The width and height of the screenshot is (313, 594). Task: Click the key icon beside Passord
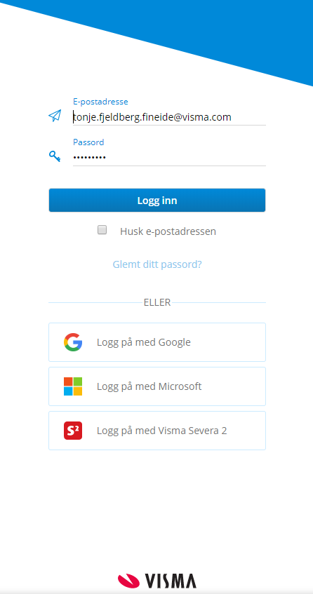click(x=55, y=156)
